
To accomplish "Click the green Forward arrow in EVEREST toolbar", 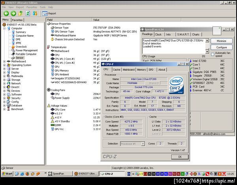I will click(13, 13).
